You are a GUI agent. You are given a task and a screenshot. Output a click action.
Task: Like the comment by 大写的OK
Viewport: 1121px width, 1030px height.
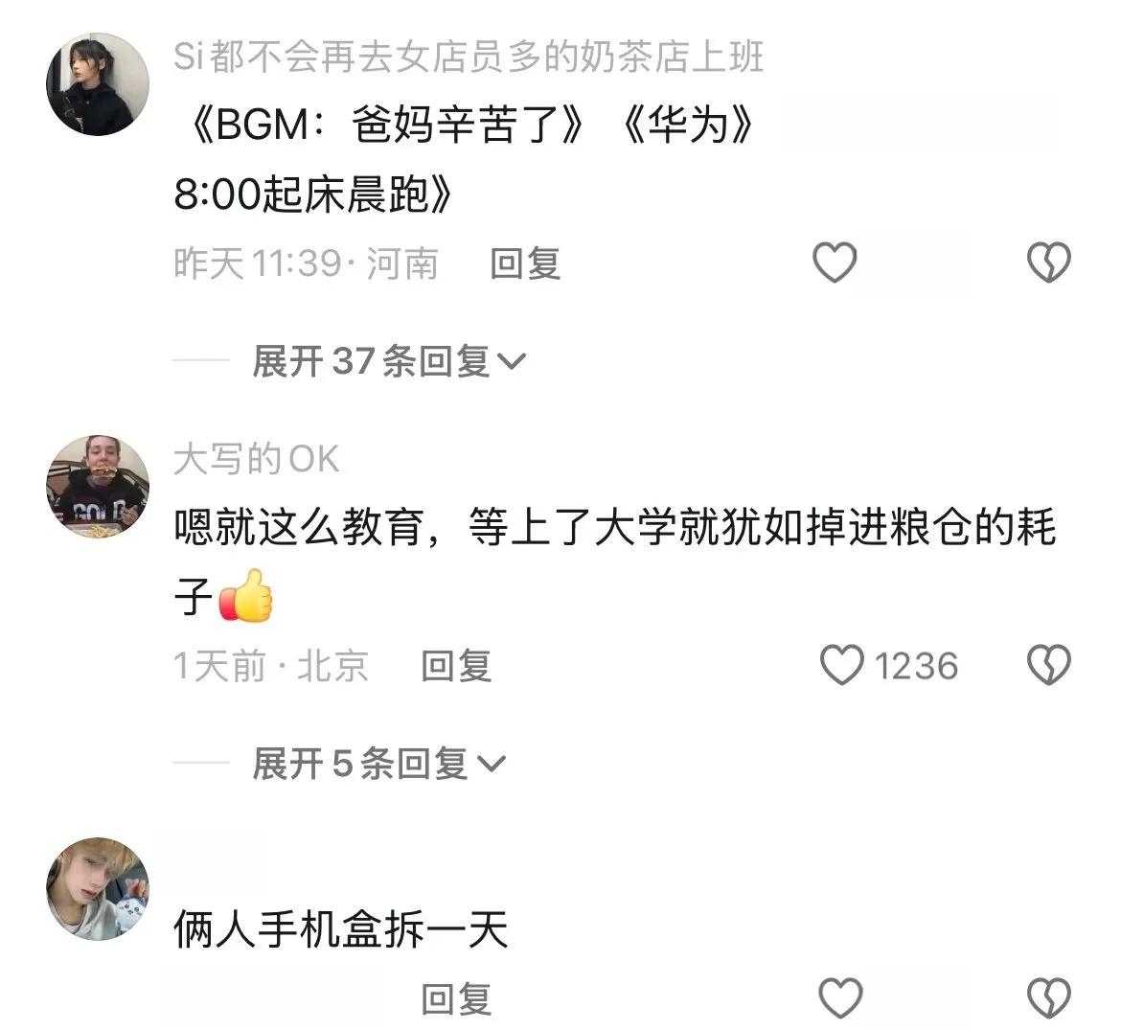[841, 665]
